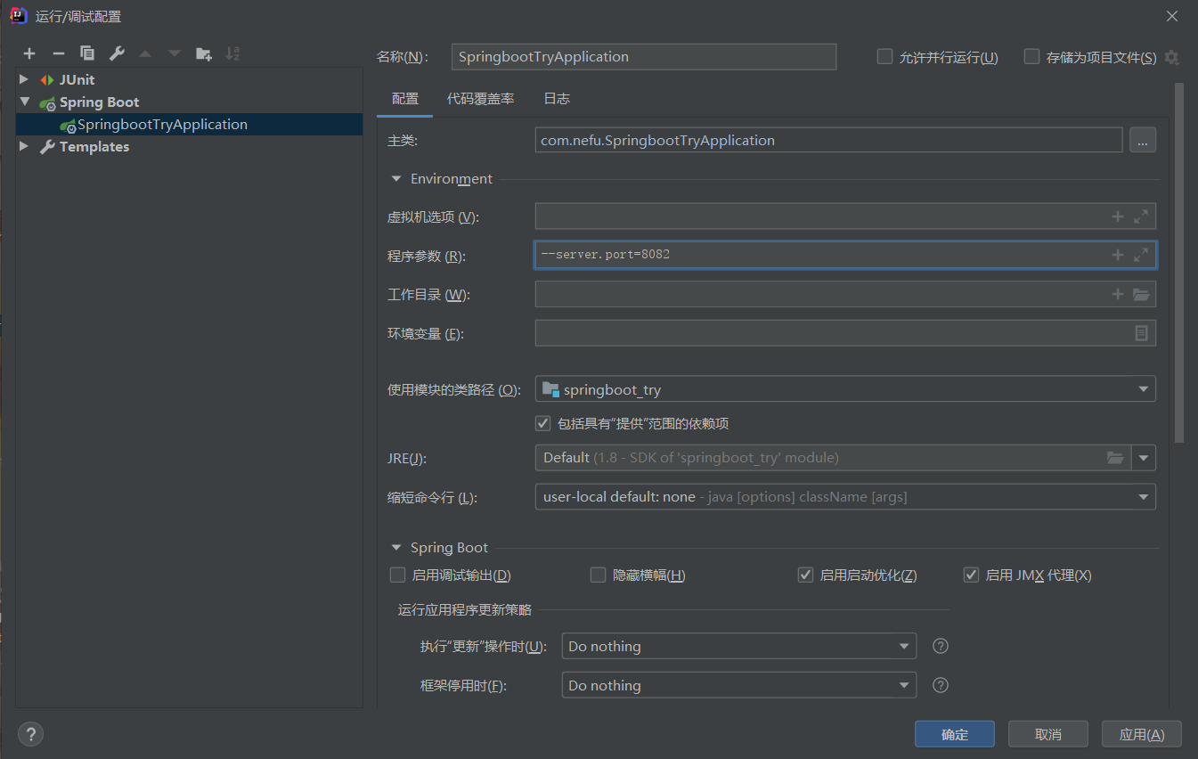Collapse the Spring Boot tree node
Viewport: 1198px width, 759px height.
click(24, 102)
